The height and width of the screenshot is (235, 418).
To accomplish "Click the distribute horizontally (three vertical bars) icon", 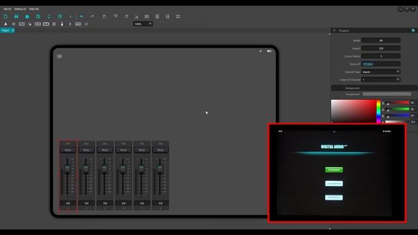I will (146, 16).
